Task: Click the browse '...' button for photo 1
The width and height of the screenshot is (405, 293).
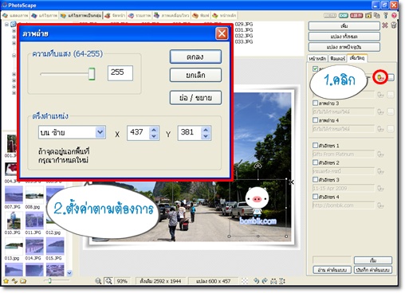Action: (x=391, y=77)
